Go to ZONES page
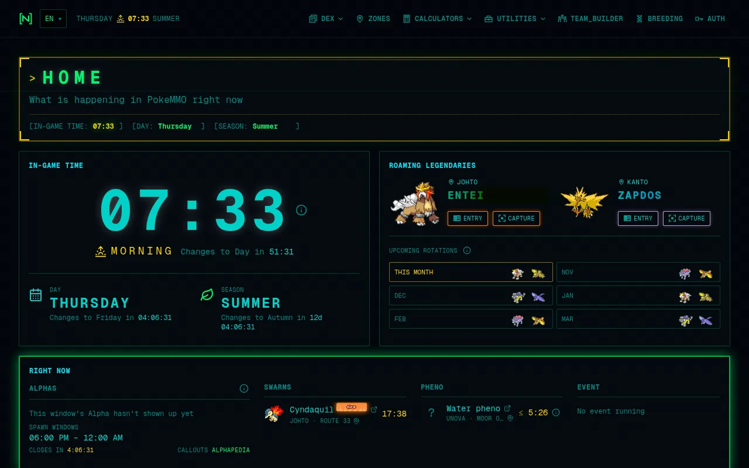This screenshot has width=749, height=468. pyautogui.click(x=373, y=19)
